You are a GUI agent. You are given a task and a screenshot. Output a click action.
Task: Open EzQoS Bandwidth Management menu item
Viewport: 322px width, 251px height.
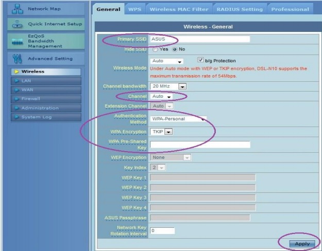tap(46, 41)
